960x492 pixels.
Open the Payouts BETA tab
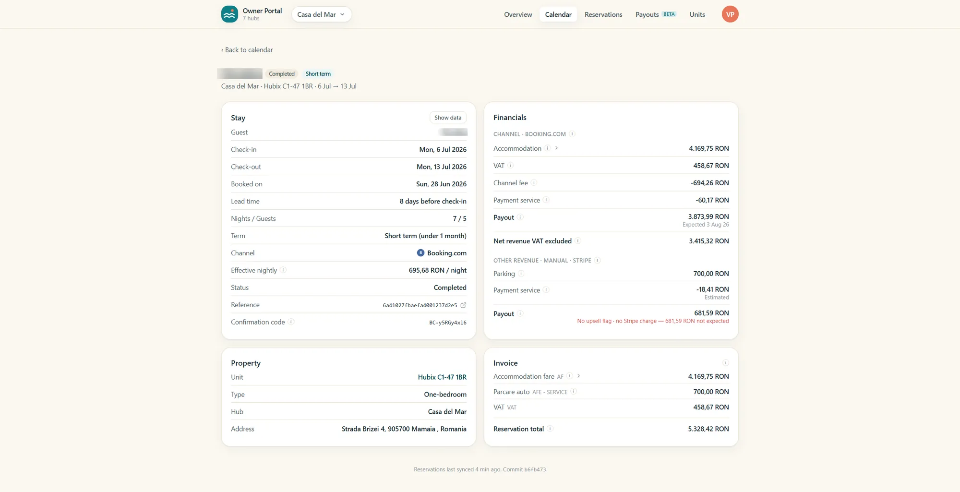tap(656, 14)
